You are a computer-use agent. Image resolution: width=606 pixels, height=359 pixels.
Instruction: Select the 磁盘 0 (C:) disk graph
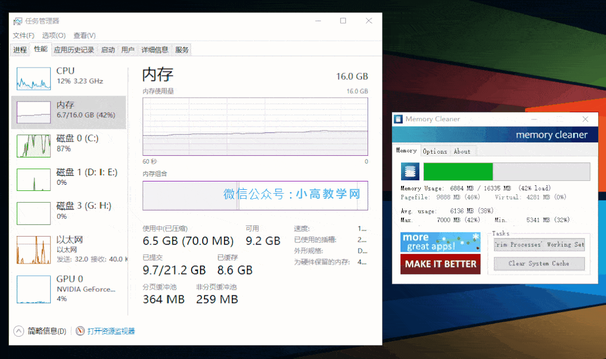coord(33,146)
